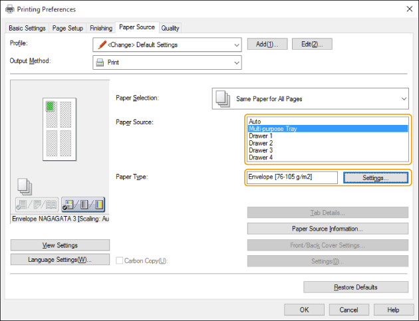
Task: Toggle the Carbon Copy checkbox
Action: [120, 261]
